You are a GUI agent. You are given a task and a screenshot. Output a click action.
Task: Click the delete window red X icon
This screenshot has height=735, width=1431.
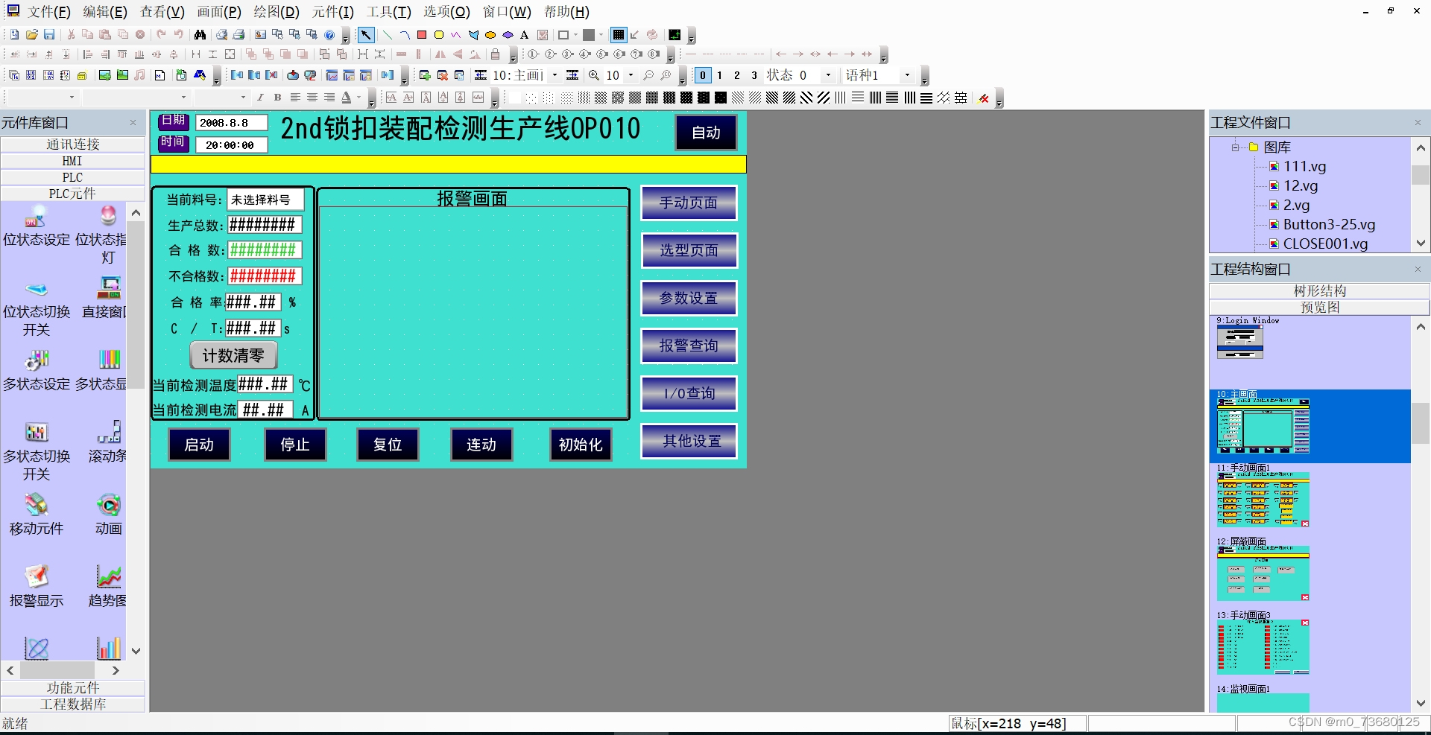click(442, 75)
